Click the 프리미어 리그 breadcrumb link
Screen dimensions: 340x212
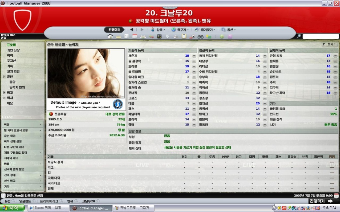pyautogui.click(x=49, y=201)
